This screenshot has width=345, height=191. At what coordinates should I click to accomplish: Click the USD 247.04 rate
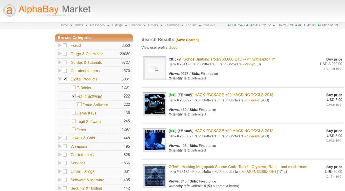coord(238,25)
